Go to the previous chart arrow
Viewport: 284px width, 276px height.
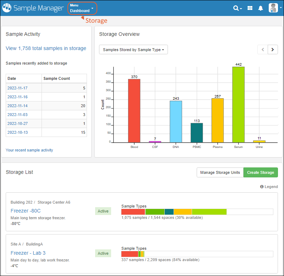263,50
